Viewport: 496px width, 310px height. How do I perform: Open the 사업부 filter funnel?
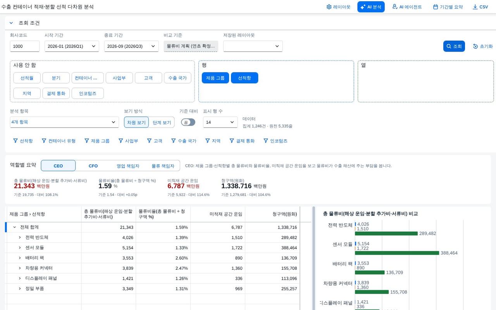121,141
